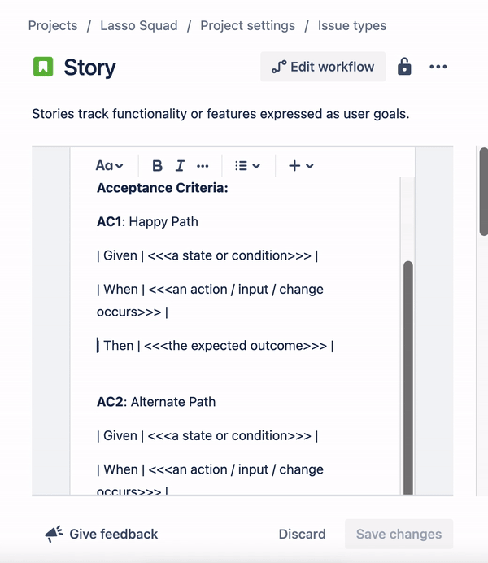Click the megaphone feedback icon
Screen dimensions: 488x563
pos(54,534)
